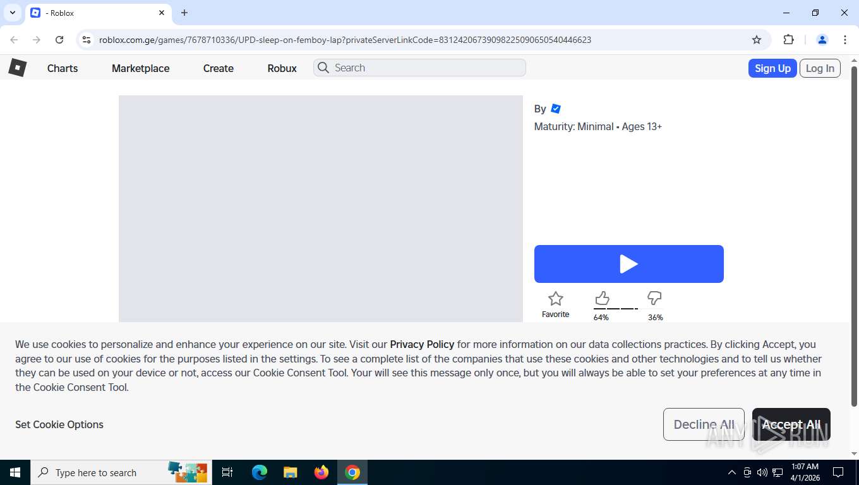Click the volume speaker tray icon
The image size is (859, 485).
(762, 472)
